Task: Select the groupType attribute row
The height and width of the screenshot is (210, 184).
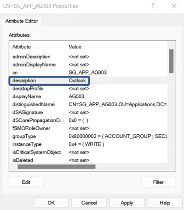Action: tap(88, 136)
